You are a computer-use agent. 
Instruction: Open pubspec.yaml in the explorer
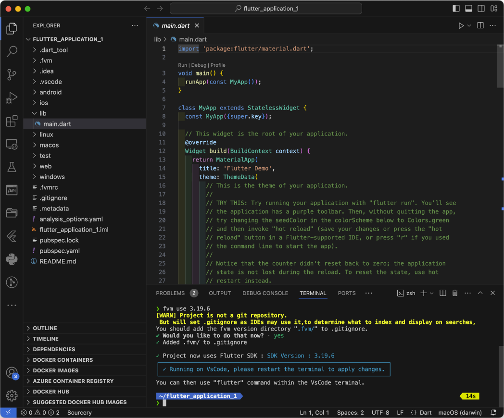(85, 251)
